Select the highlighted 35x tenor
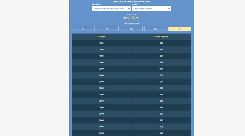245x136 pixels. [179, 29]
